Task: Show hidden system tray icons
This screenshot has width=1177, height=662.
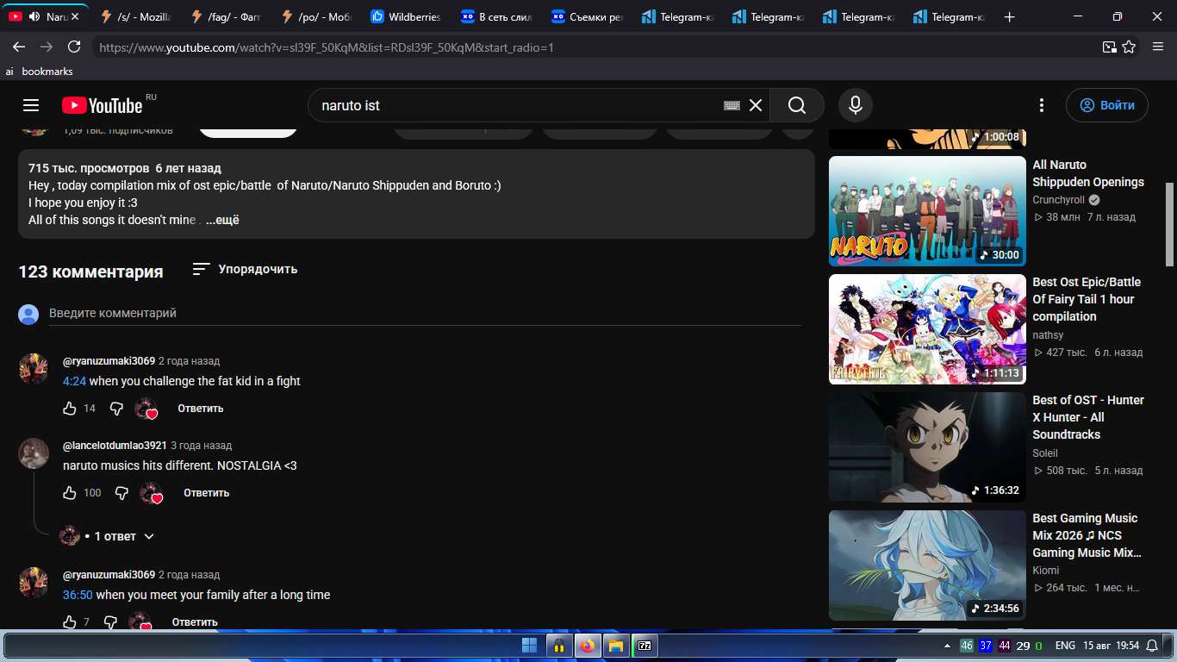Action: coord(946,646)
